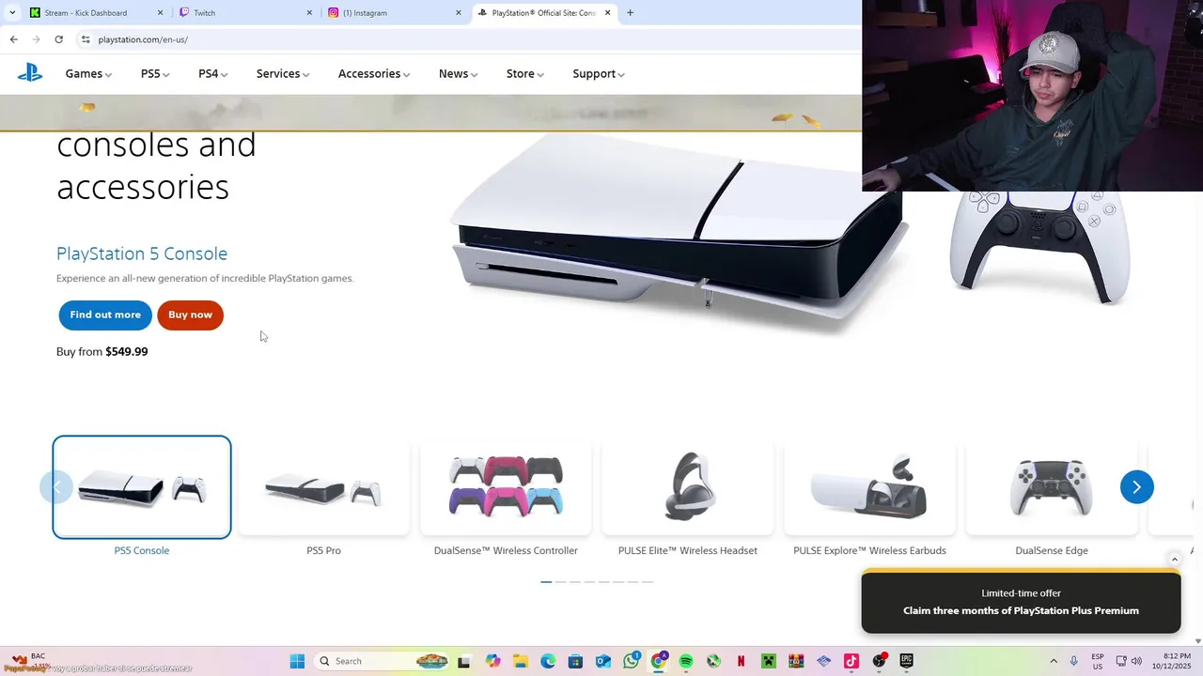The width and height of the screenshot is (1203, 676).
Task: Open the tab search dropdown arrow
Action: (x=12, y=13)
